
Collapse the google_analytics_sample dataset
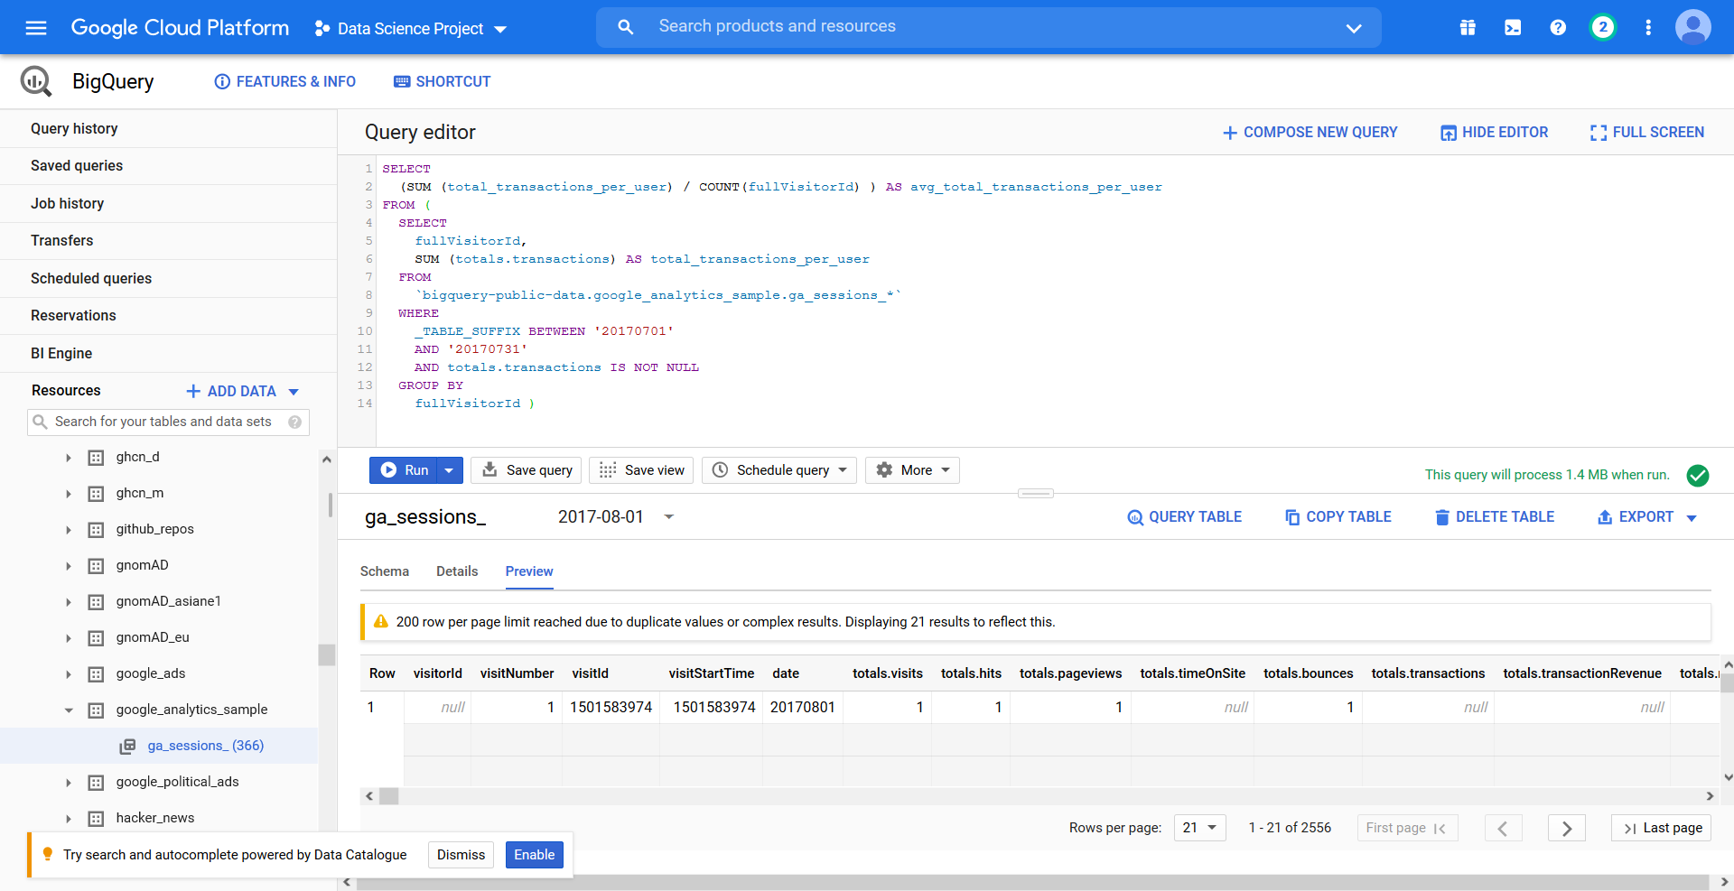(69, 710)
